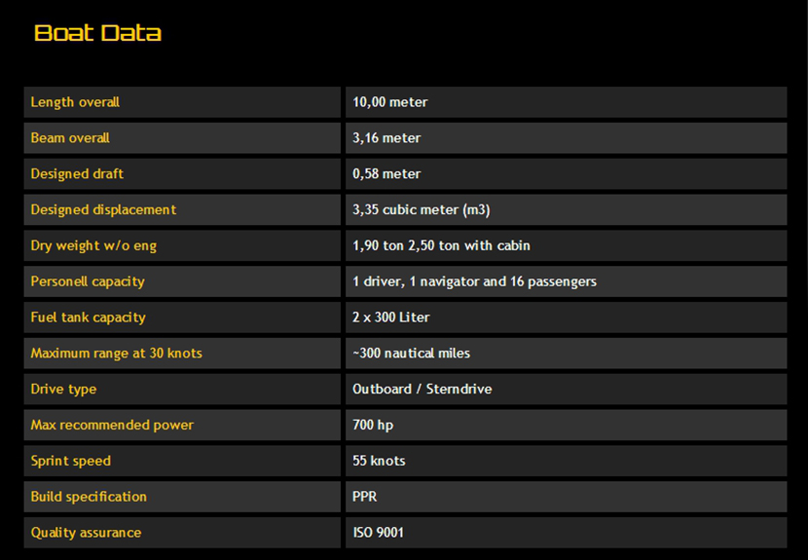This screenshot has width=808, height=560.
Task: Select the Dry weight w/o eng label
Action: (93, 246)
